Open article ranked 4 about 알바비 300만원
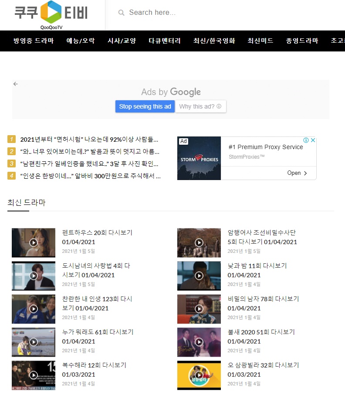Image resolution: width=345 pixels, height=395 pixels. 90,176
